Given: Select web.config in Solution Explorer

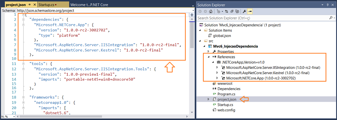Looking at the screenshot, I should tap(226, 110).
